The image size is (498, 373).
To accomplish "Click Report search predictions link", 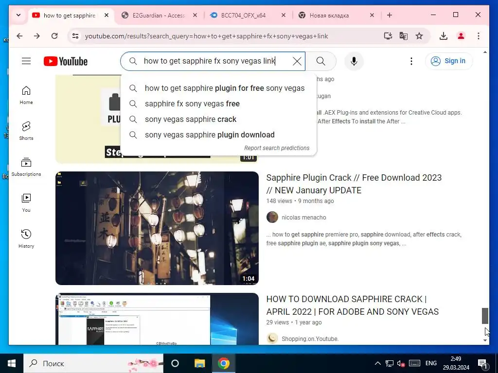I will tap(277, 148).
